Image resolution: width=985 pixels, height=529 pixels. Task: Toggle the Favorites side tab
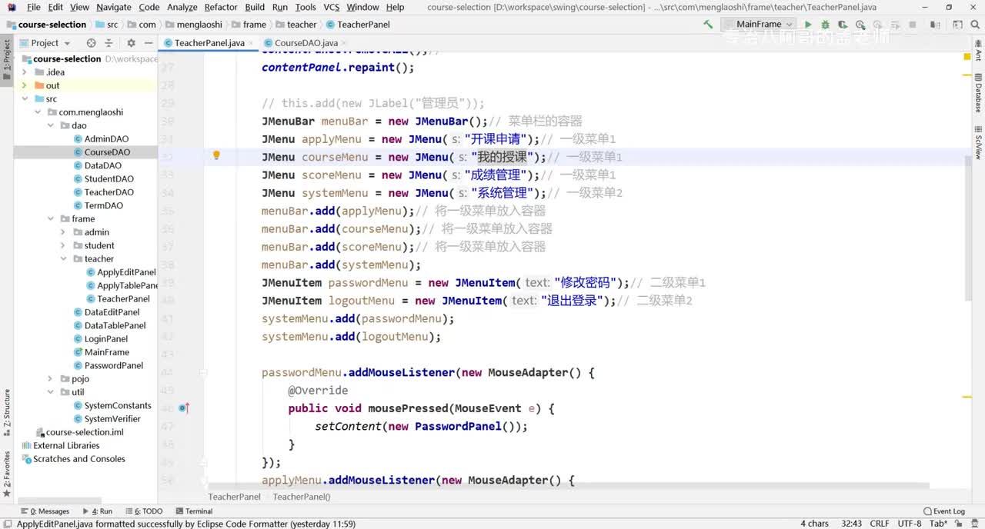7,473
